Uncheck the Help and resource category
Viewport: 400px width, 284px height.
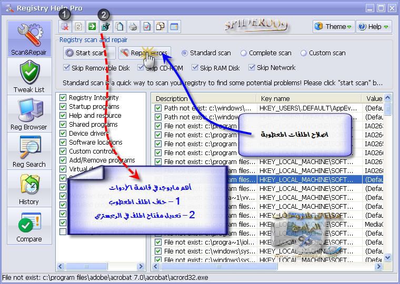click(x=63, y=115)
